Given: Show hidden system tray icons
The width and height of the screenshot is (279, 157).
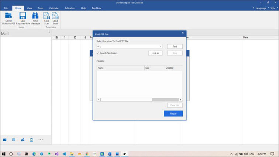Looking at the screenshot, I should tap(231, 154).
